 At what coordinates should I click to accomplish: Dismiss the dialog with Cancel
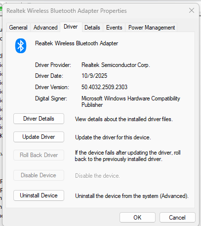point(177,218)
